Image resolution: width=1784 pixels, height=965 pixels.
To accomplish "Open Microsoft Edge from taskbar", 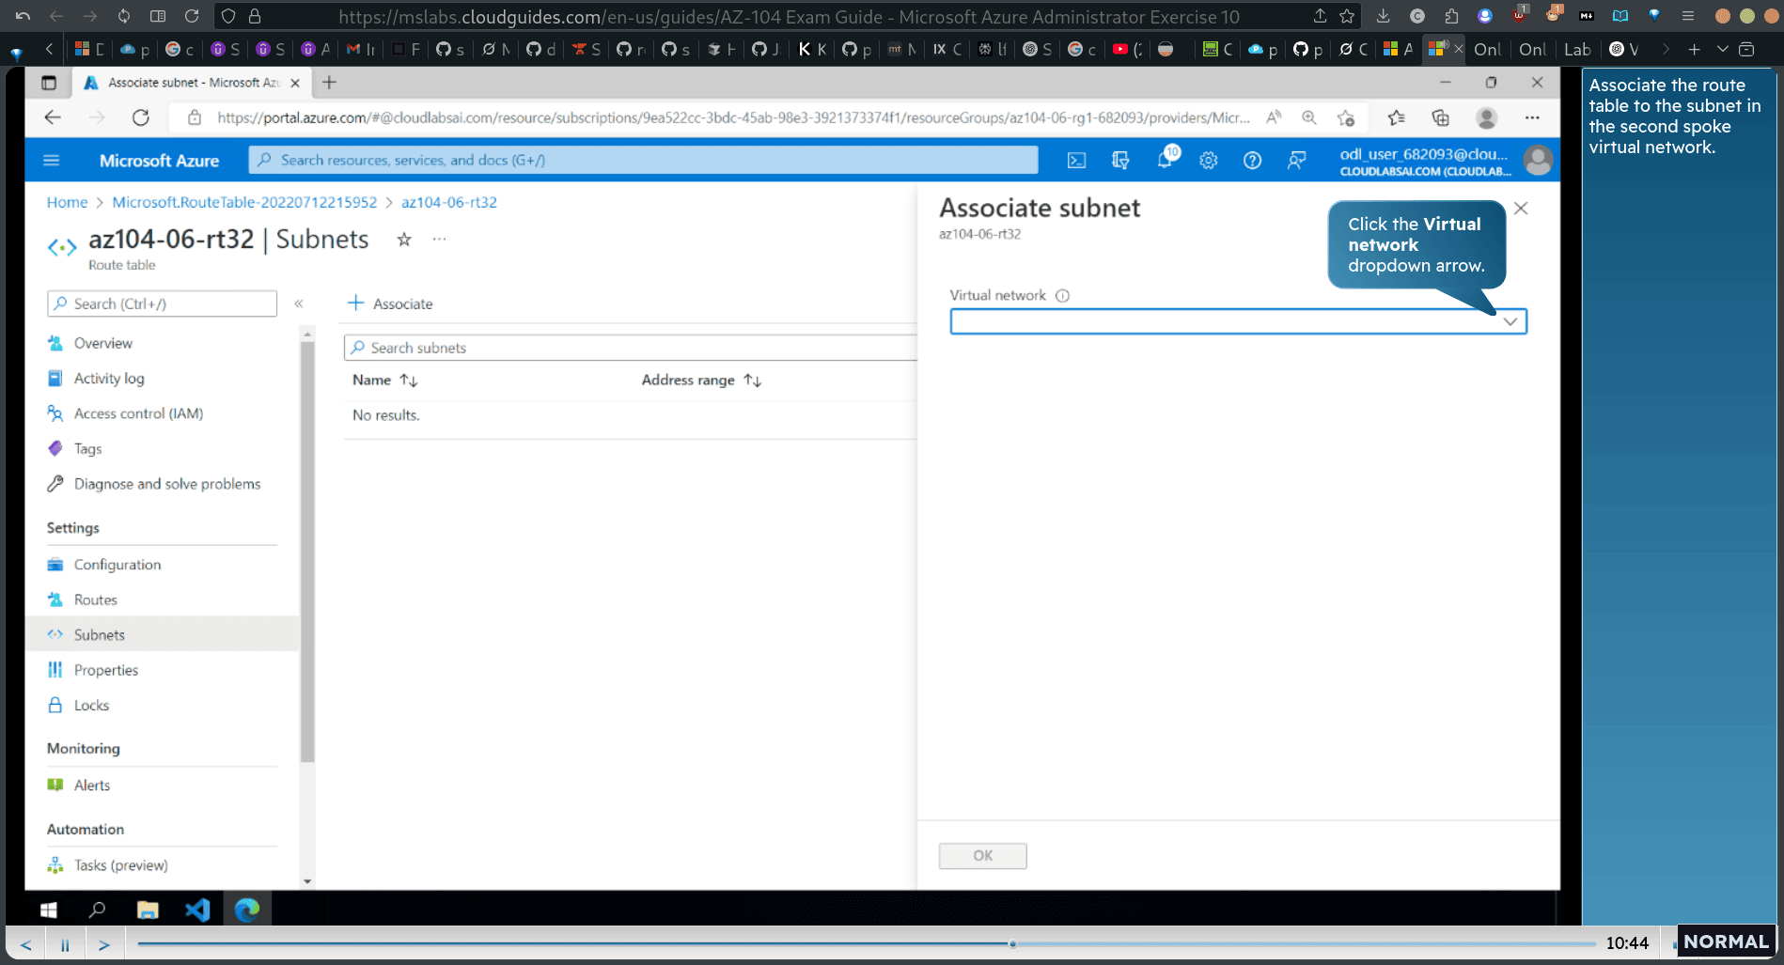I will 247,910.
